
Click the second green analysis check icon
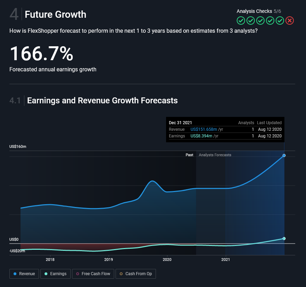pos(251,21)
